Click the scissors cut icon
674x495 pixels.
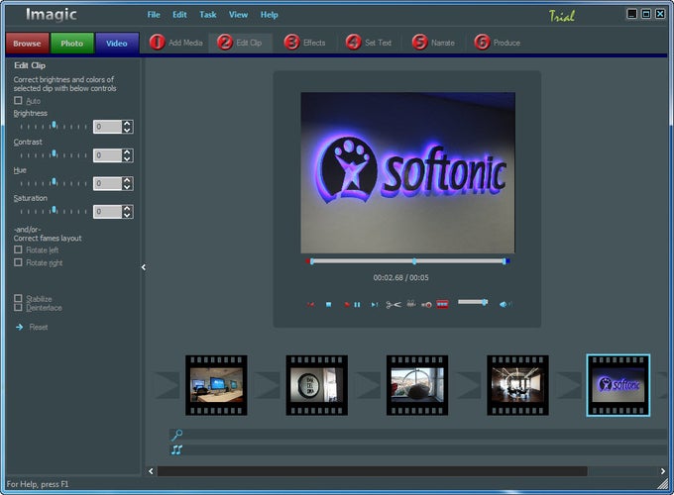pyautogui.click(x=393, y=304)
